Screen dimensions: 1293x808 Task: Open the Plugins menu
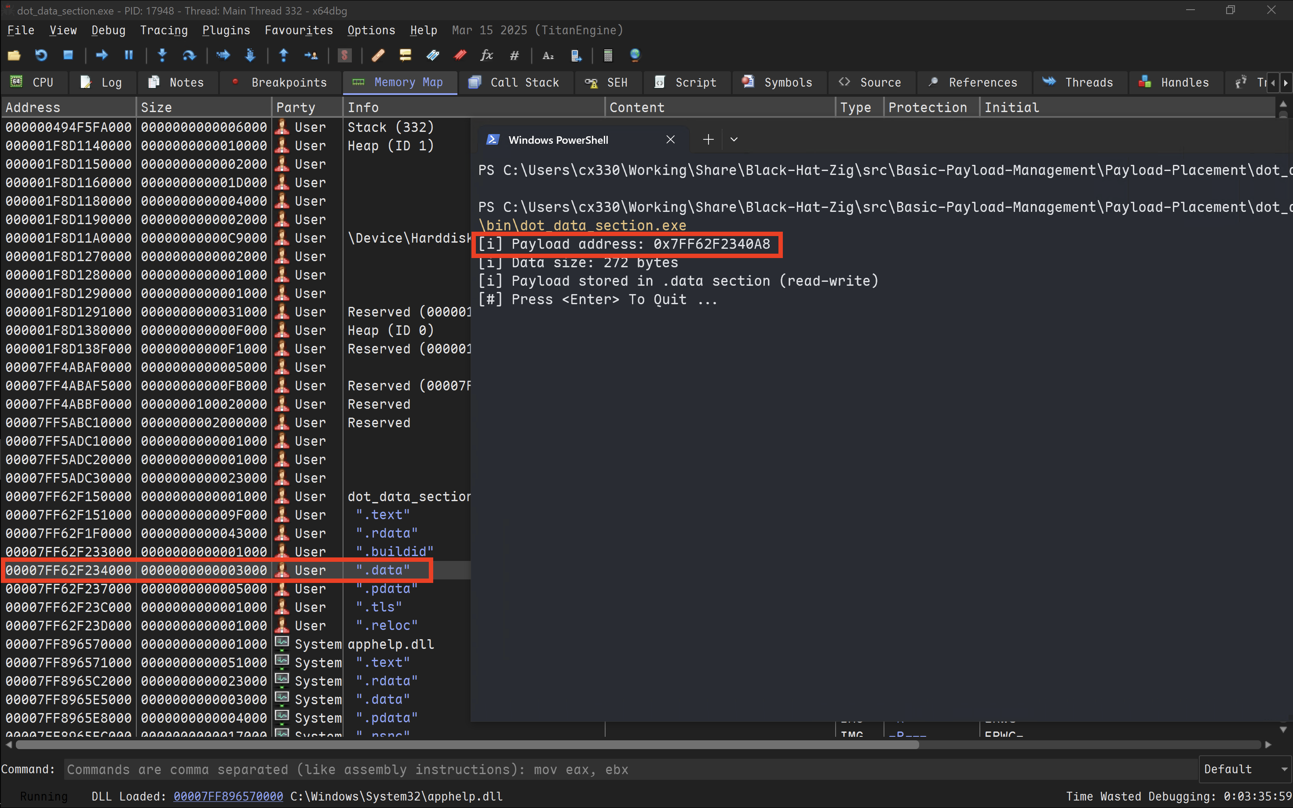226,30
